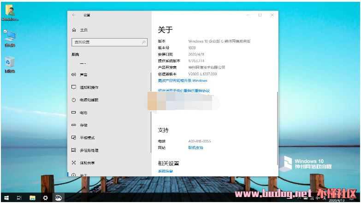Click the support phone 400-818-0055
The image size is (361, 203).
[200, 141]
